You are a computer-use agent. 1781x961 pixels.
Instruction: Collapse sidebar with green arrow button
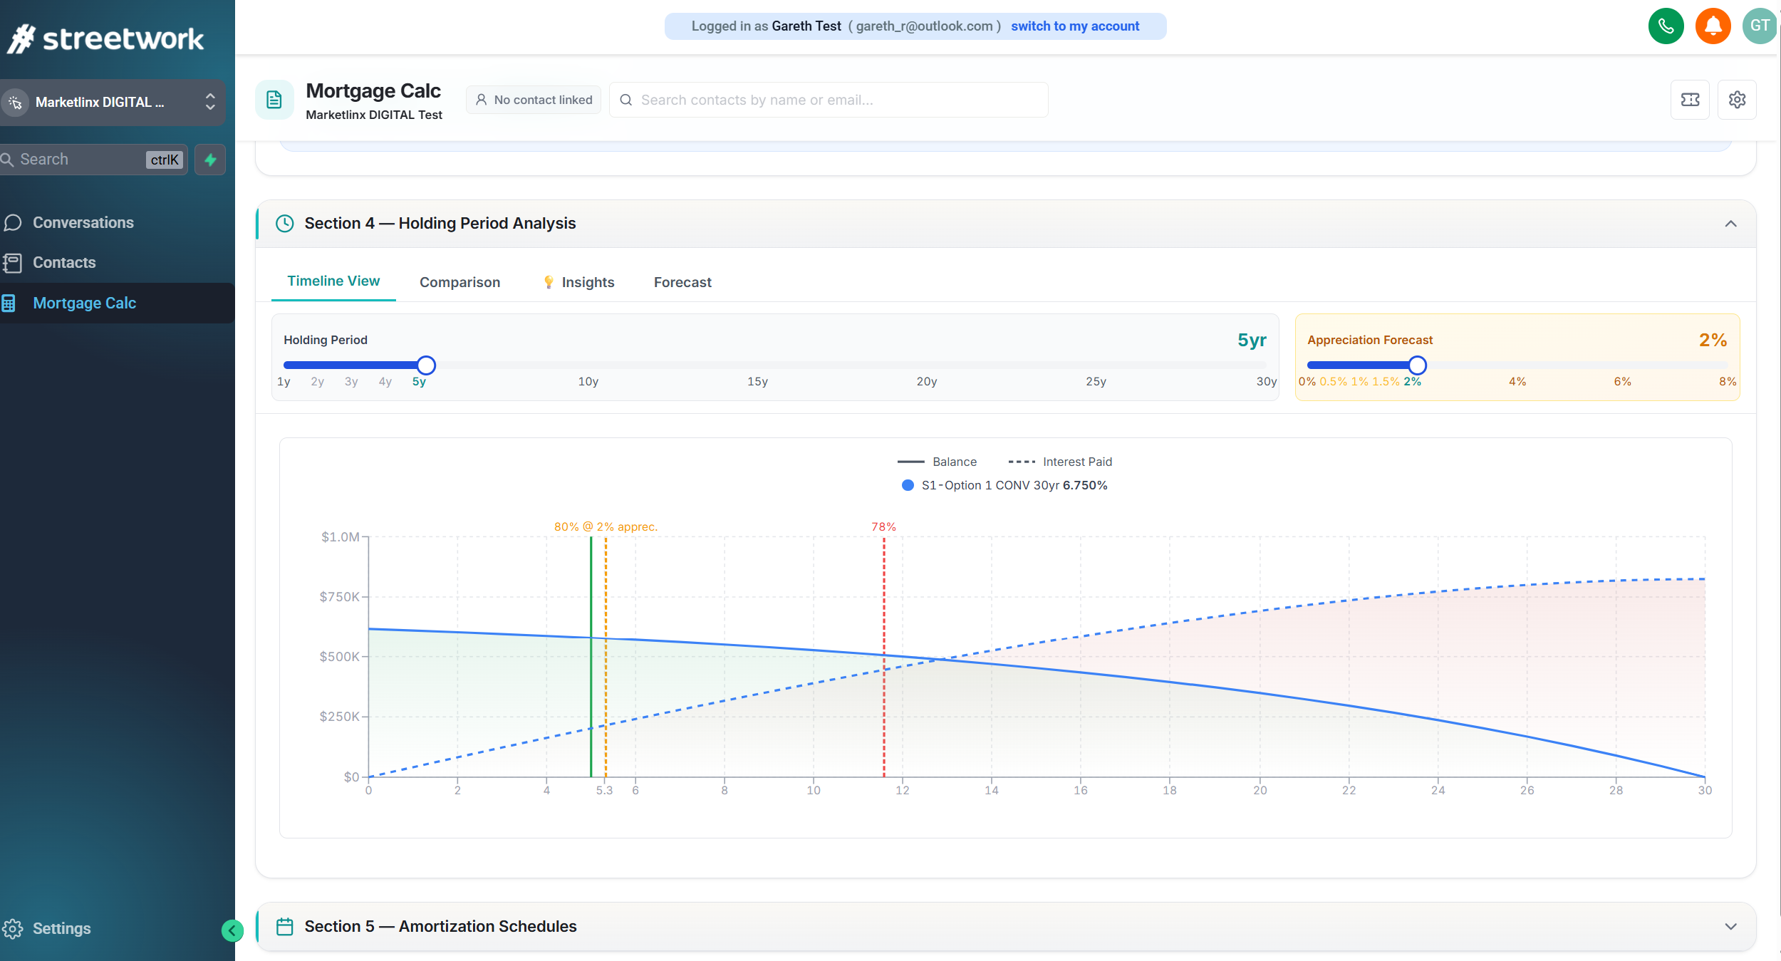[x=232, y=930]
